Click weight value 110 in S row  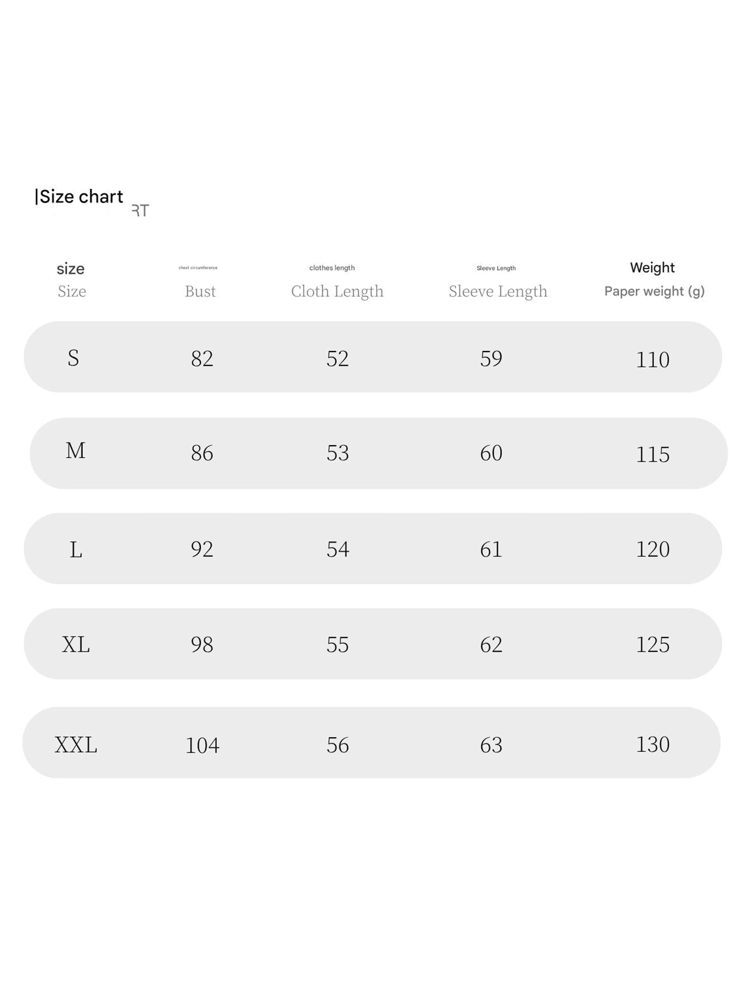[652, 360]
